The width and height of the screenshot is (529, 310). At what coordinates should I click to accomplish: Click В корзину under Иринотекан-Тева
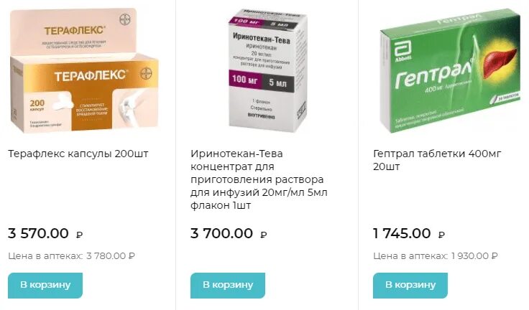point(228,286)
